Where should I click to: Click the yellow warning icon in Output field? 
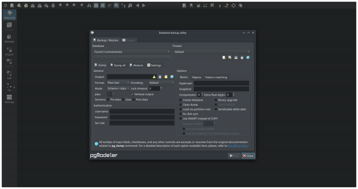pos(154,77)
